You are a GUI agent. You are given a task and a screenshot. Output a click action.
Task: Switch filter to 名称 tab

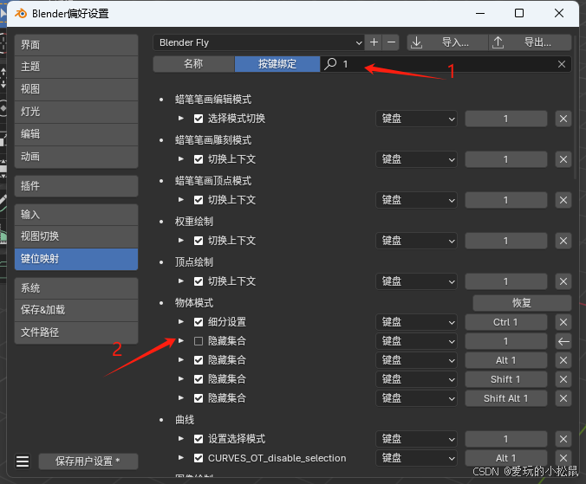point(193,64)
